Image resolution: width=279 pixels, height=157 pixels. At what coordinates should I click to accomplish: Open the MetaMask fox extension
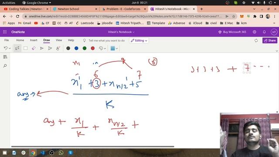click(242, 17)
